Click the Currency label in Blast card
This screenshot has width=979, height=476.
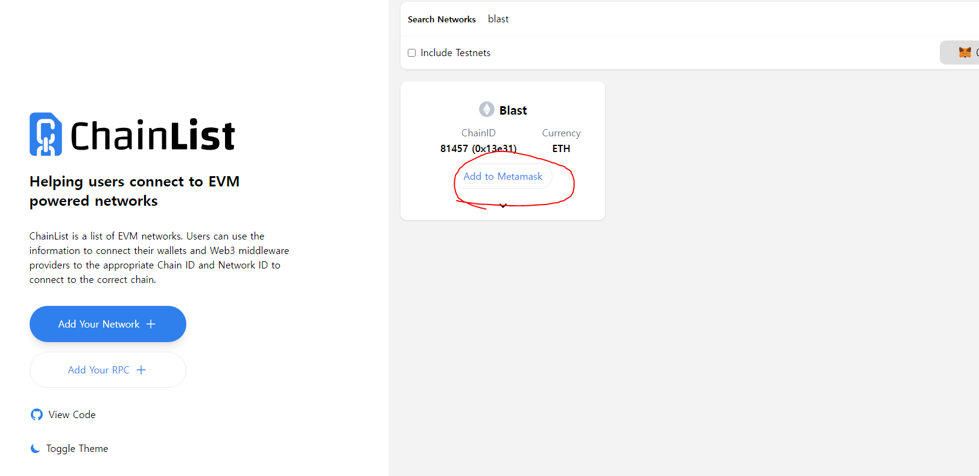point(561,133)
